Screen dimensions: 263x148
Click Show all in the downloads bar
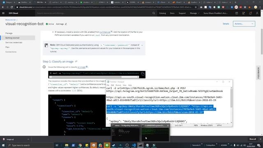pyautogui.click(x=253, y=139)
